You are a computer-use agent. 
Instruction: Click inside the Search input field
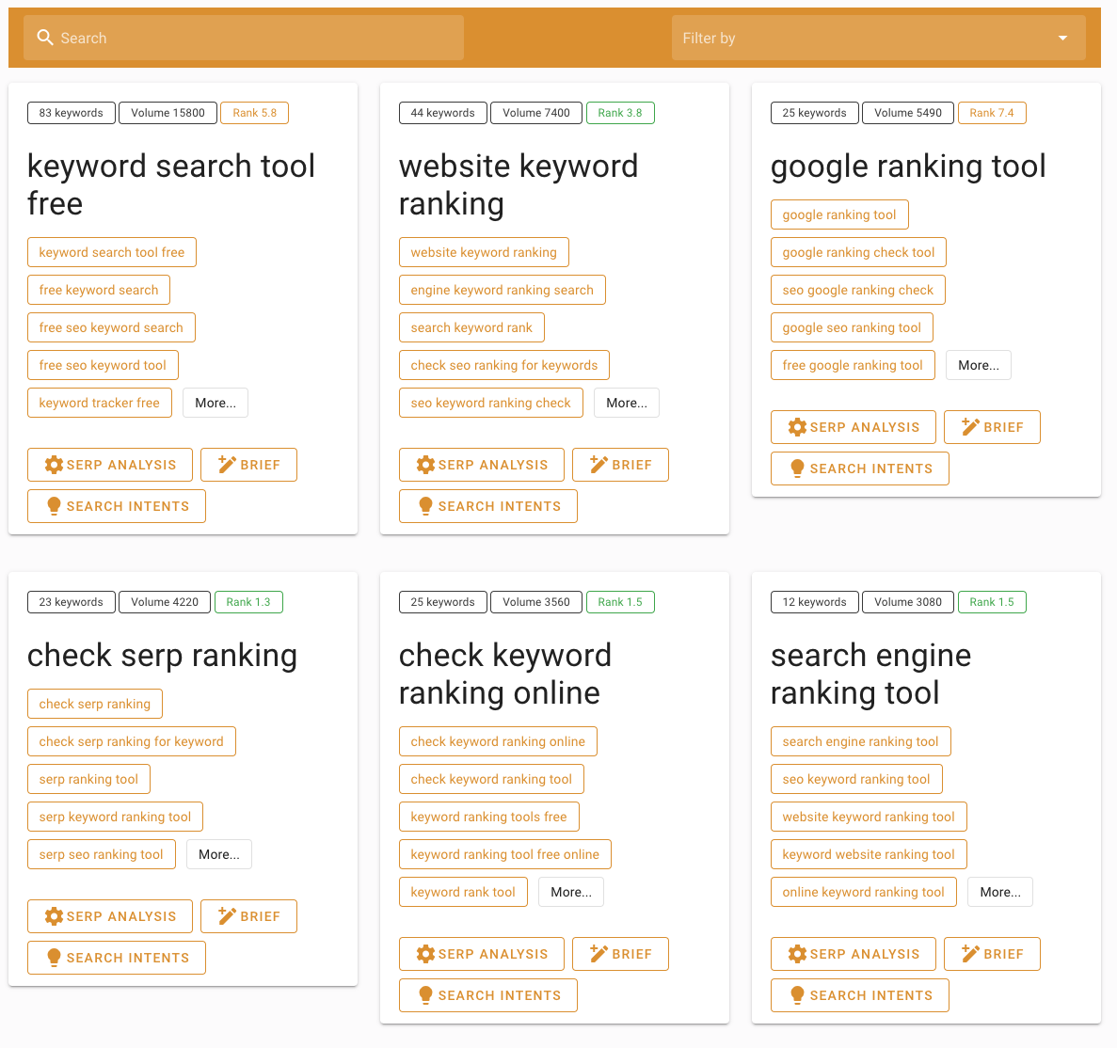235,38
